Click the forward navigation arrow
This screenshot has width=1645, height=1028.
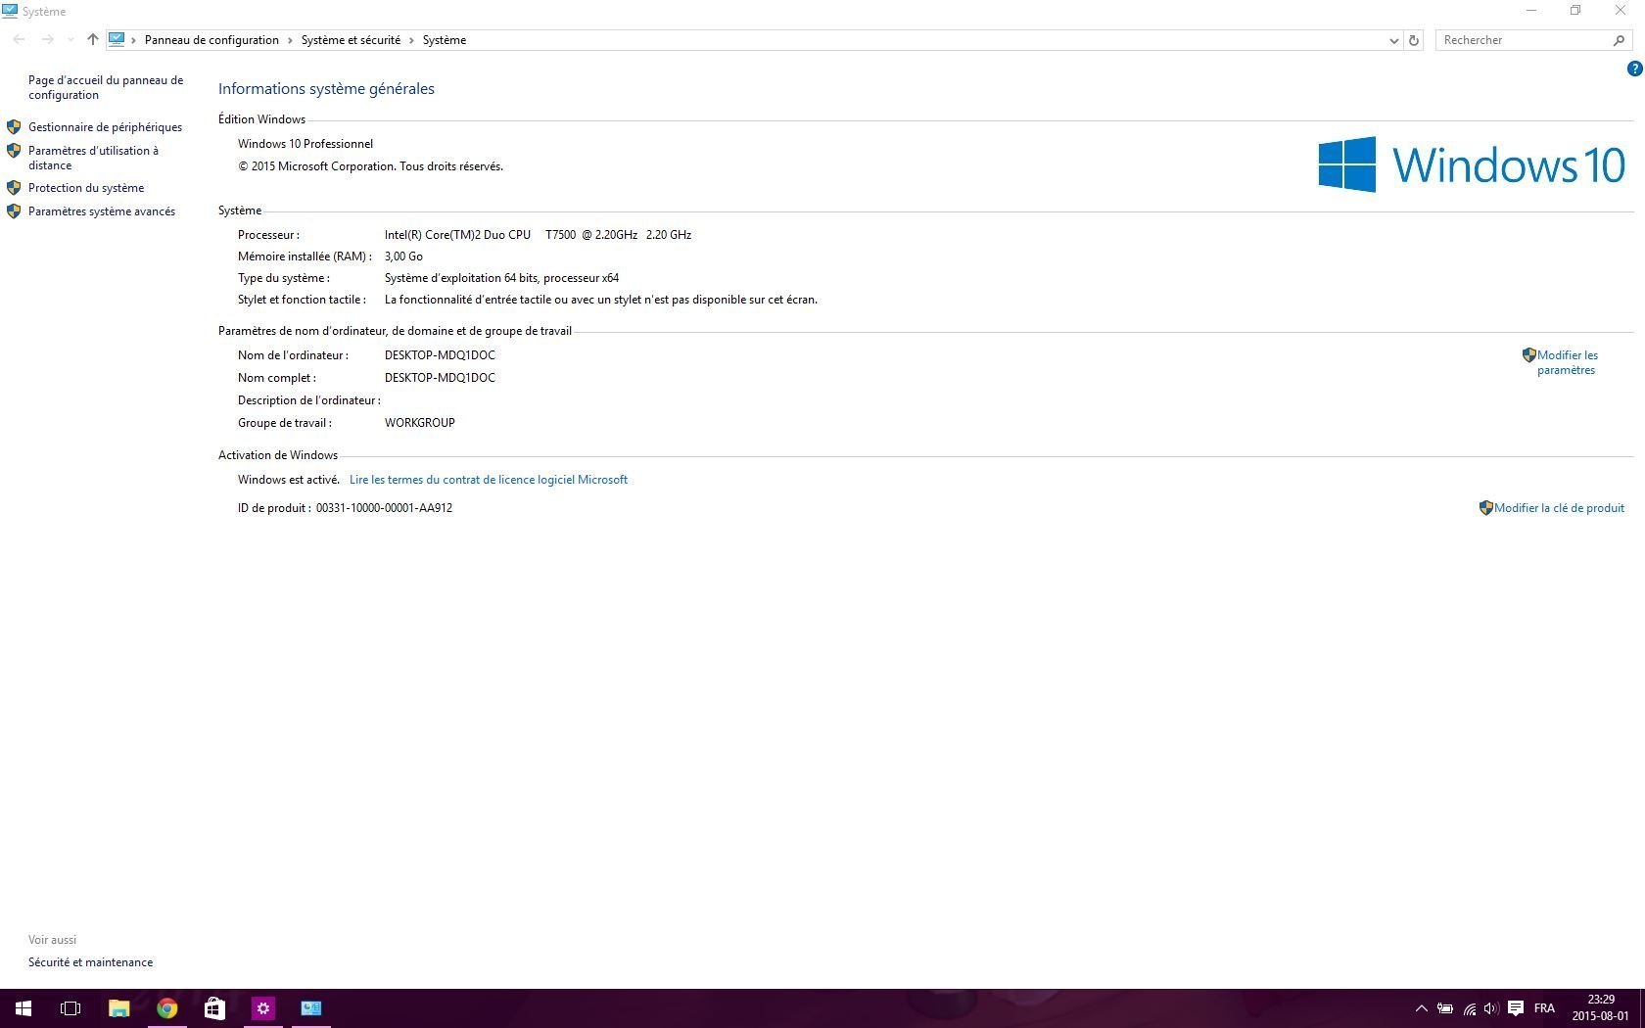47,40
